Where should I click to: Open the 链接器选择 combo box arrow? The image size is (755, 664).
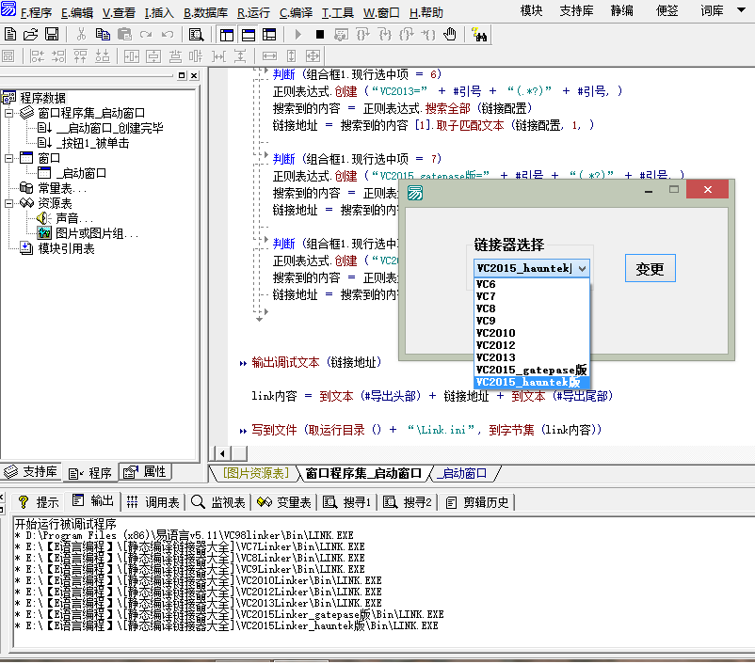pos(582,268)
